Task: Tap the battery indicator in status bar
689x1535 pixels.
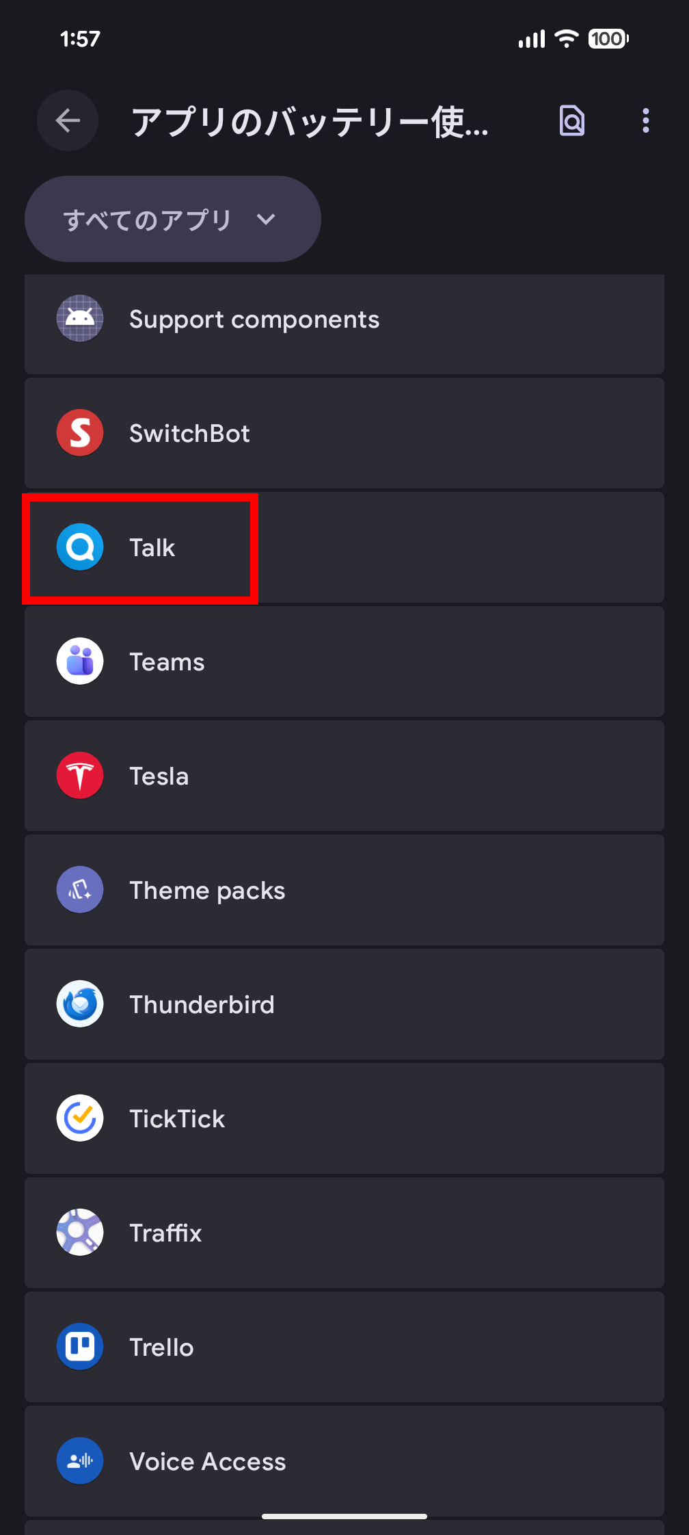Action: 608,39
